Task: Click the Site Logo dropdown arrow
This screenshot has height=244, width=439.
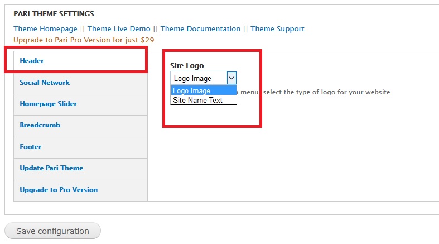Action: point(231,78)
